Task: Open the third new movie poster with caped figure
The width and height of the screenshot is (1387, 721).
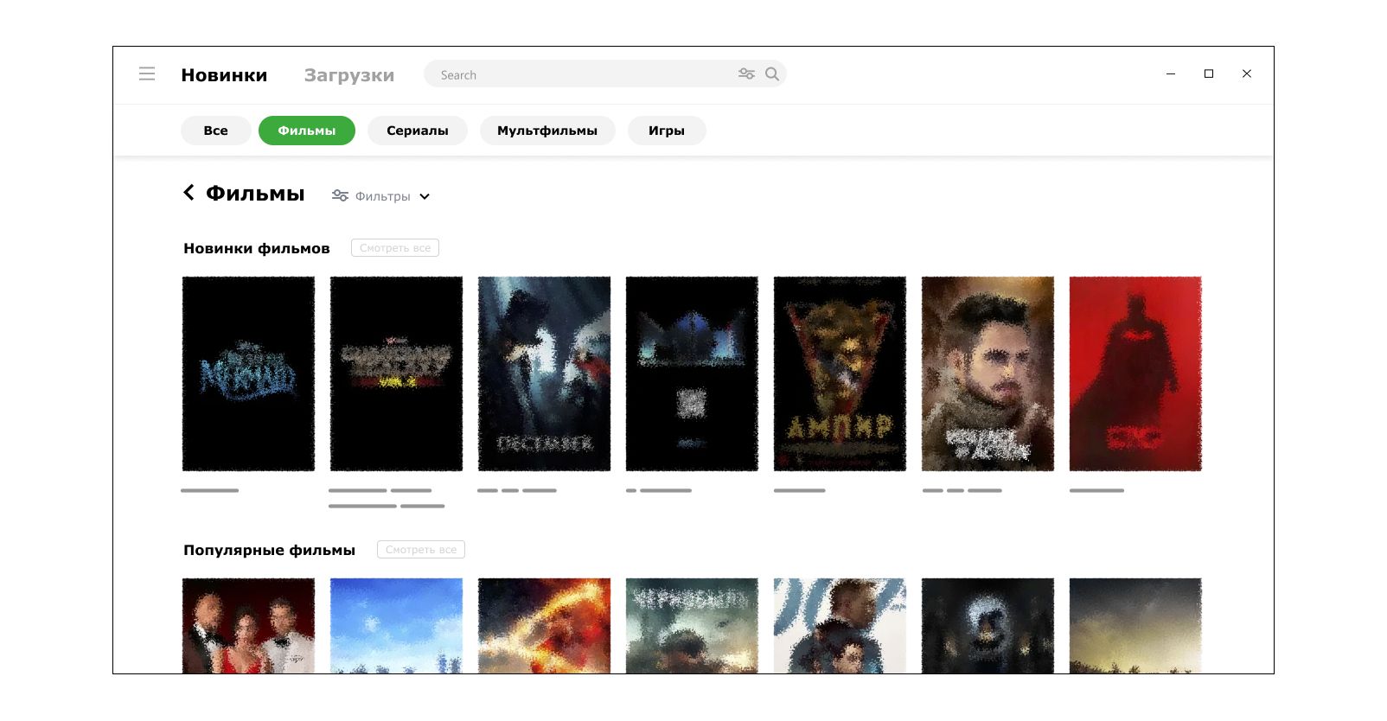Action: 544,373
